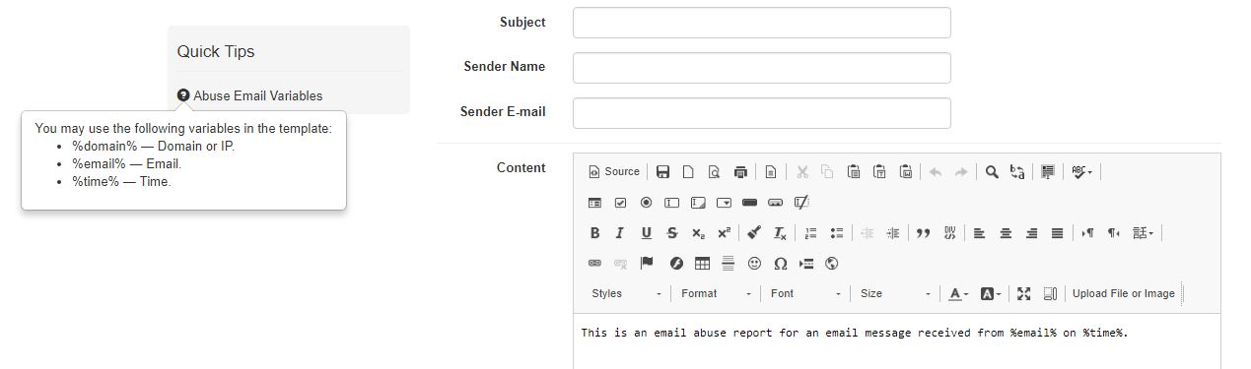Toggle strikethrough text formatting
The image size is (1251, 369).
coord(671,233)
